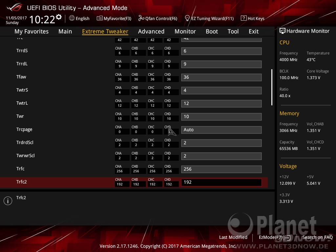This screenshot has width=336, height=252.
Task: Click the memory frequency 3066 MHz value
Action: coord(288,131)
